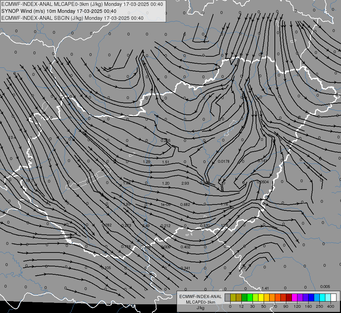The height and width of the screenshot is (313, 341).
Task: Click the map value 1.20
Action: (165, 183)
